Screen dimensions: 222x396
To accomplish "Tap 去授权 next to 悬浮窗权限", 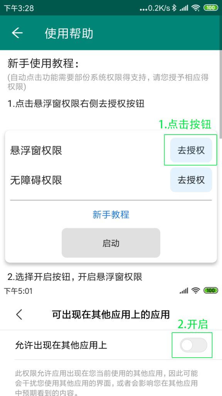I will 190,150.
